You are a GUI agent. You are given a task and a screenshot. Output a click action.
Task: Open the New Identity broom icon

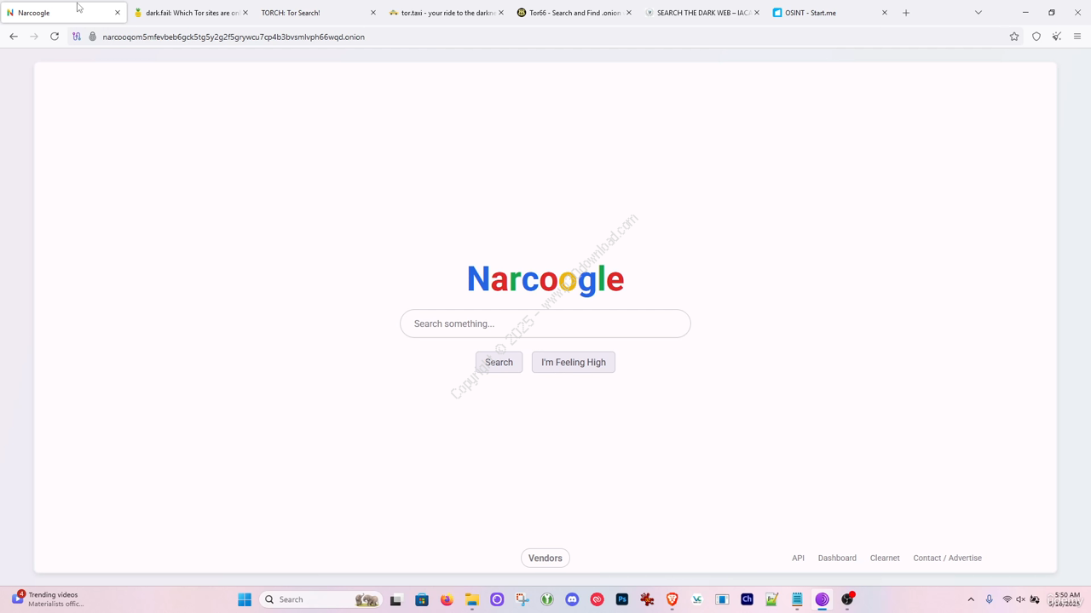pos(1057,37)
